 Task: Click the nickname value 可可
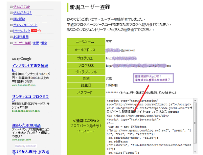(109, 42)
